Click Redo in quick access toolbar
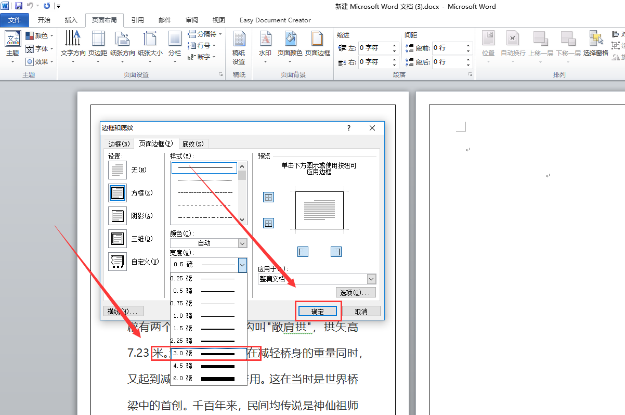Image resolution: width=625 pixels, height=415 pixels. click(47, 6)
